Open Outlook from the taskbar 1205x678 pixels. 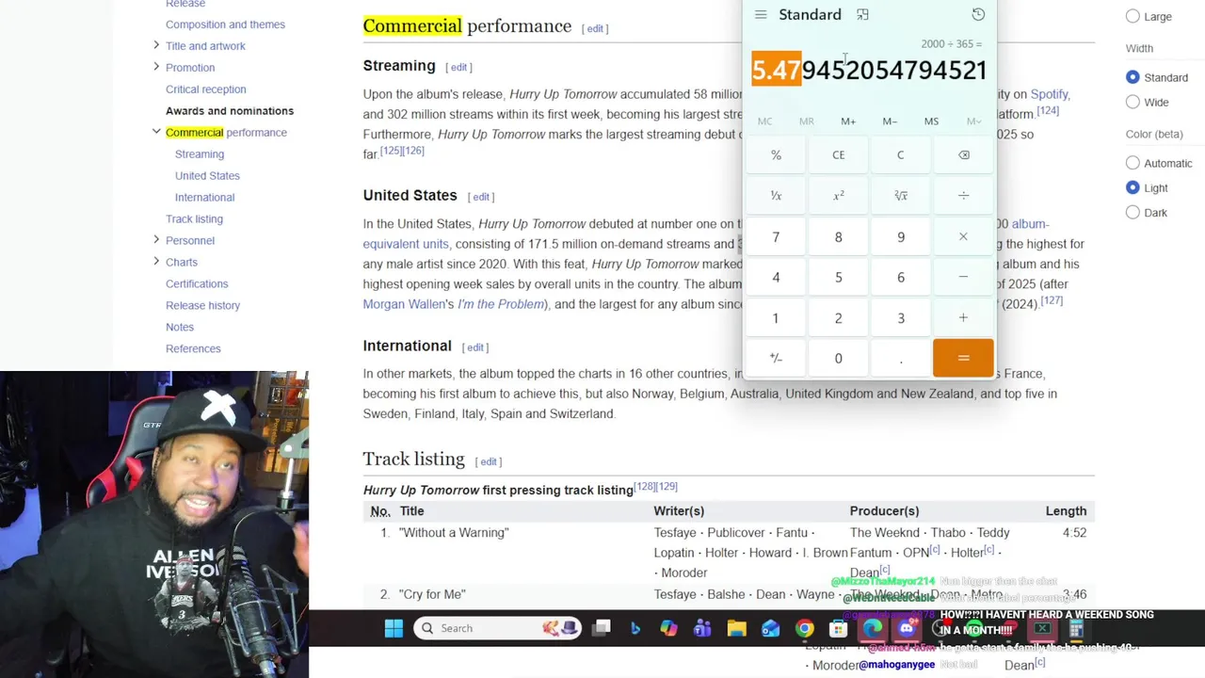pyautogui.click(x=770, y=628)
